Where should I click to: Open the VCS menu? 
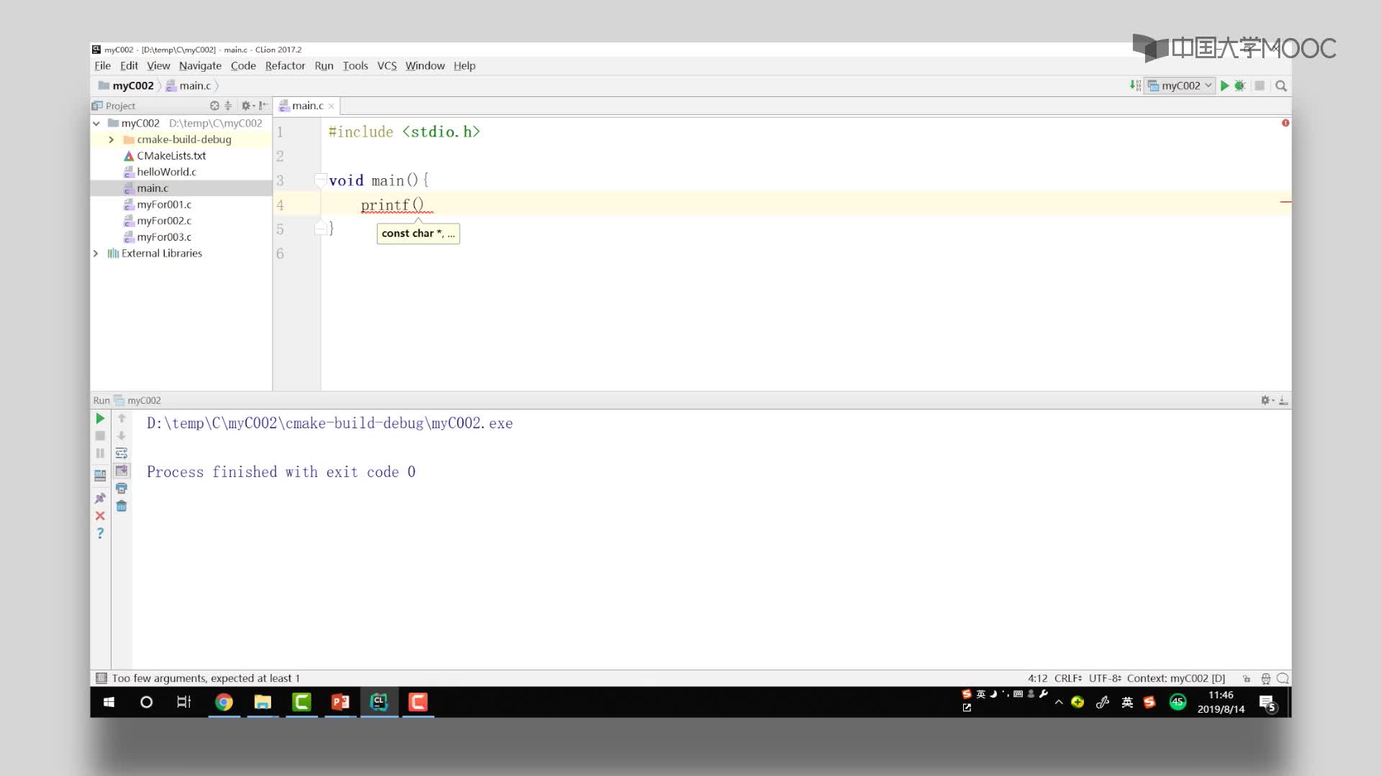(x=387, y=65)
